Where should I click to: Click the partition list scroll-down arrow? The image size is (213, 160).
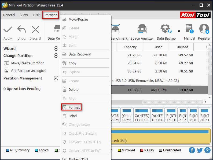[x=210, y=98]
